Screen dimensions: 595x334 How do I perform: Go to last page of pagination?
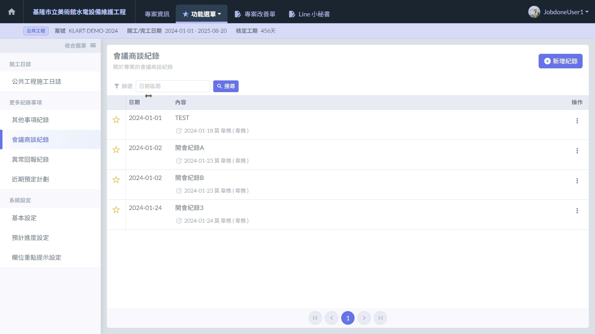pos(380,318)
